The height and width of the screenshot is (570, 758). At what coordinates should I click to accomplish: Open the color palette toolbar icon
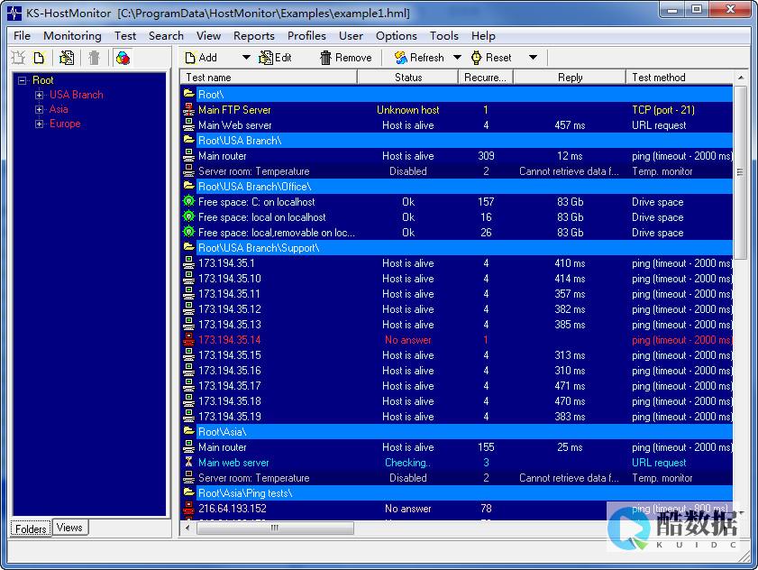coord(123,58)
